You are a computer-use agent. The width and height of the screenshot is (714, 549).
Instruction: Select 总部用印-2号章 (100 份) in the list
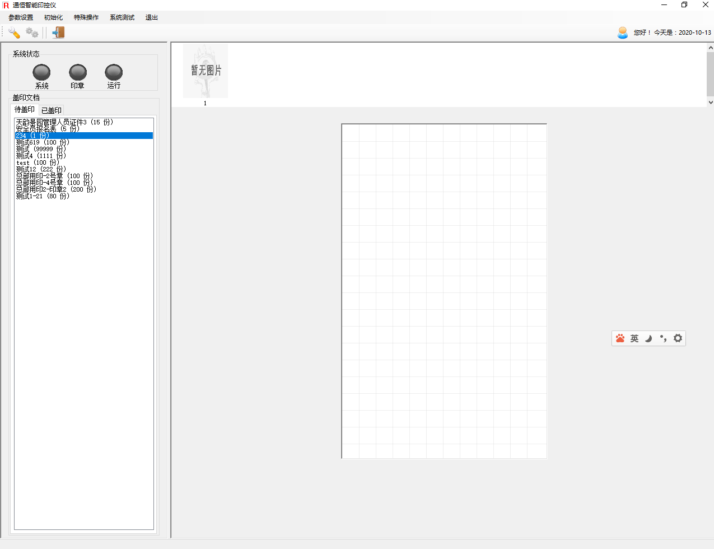pos(84,176)
